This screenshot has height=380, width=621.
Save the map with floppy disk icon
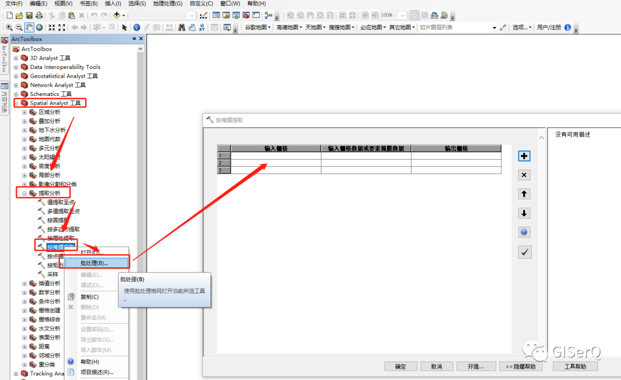[29, 16]
